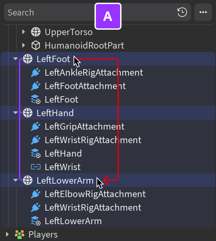Click the HumanoidRootPart cube icon

coord(35,45)
